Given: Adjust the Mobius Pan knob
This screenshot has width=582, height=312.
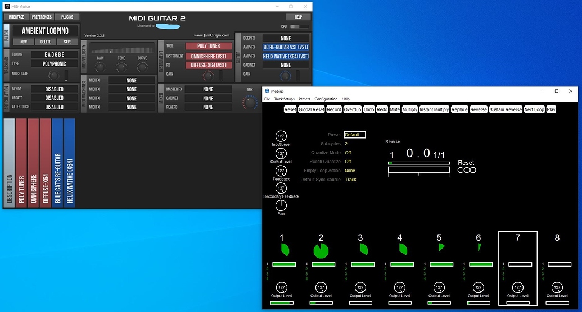Looking at the screenshot, I should pos(281,205).
